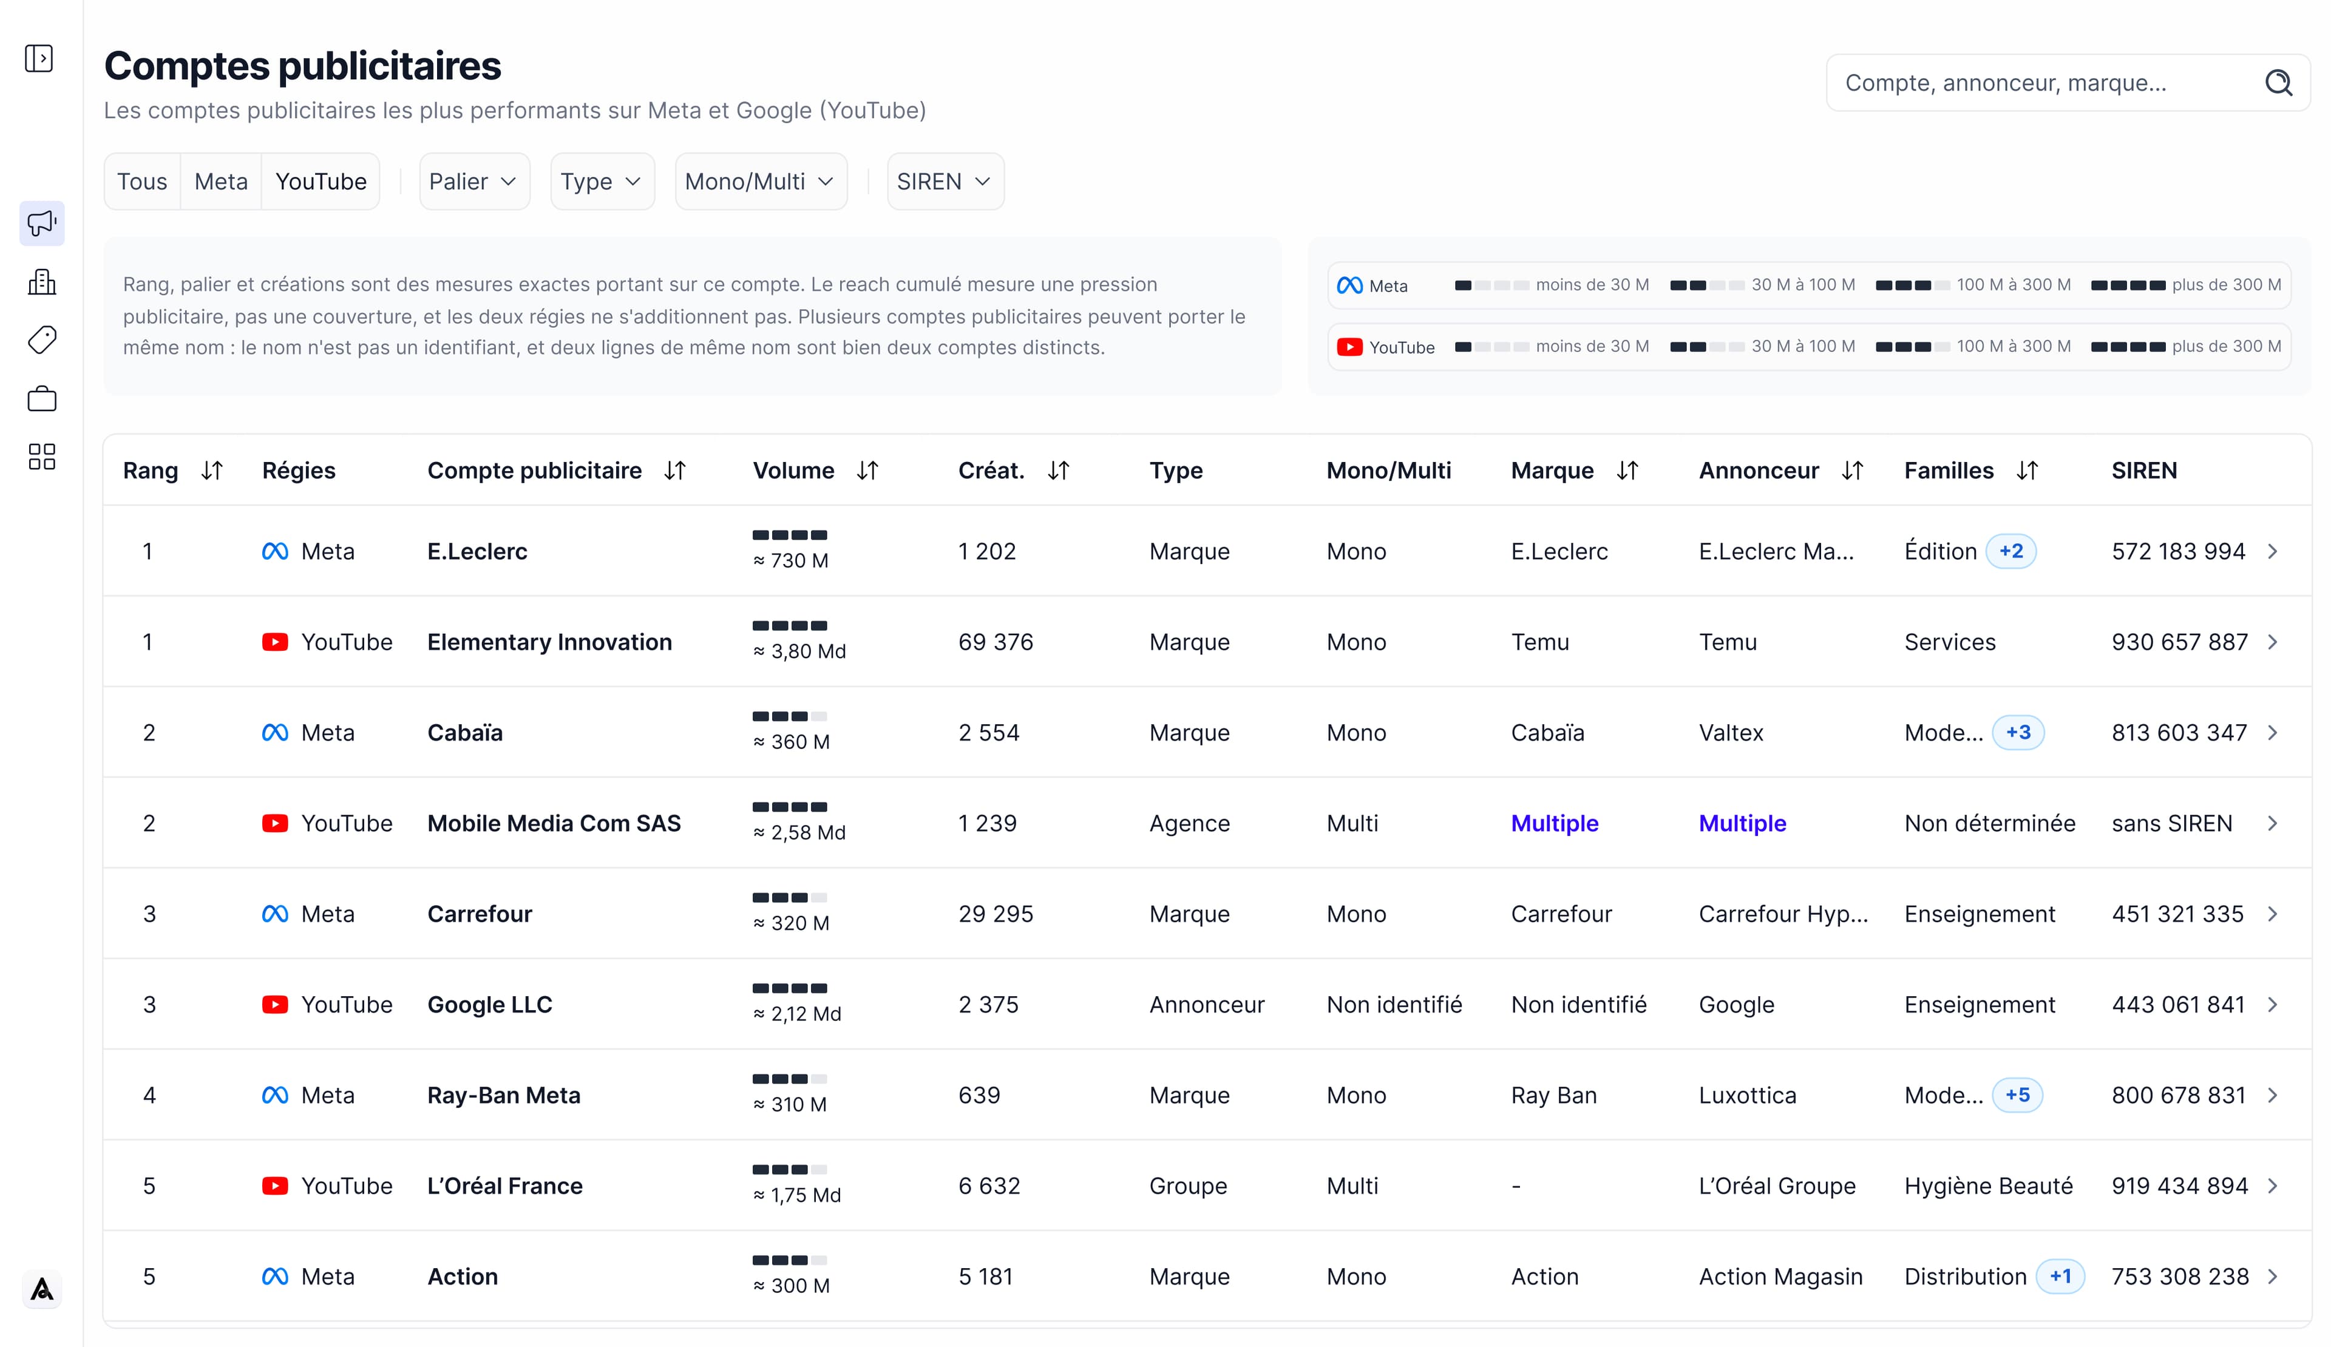Viewport: 2331px width, 1347px height.
Task: Click the volume bar for L'Oréal France ≈ 1,75 Md
Action: [789, 1170]
